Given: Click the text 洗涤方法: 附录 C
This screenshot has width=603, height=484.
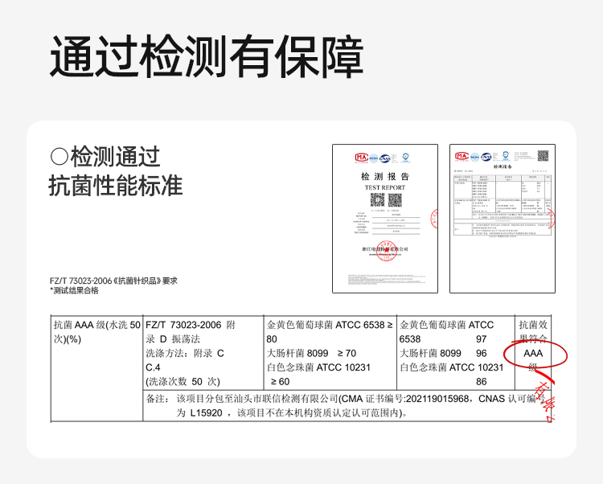Looking at the screenshot, I should click(185, 353).
